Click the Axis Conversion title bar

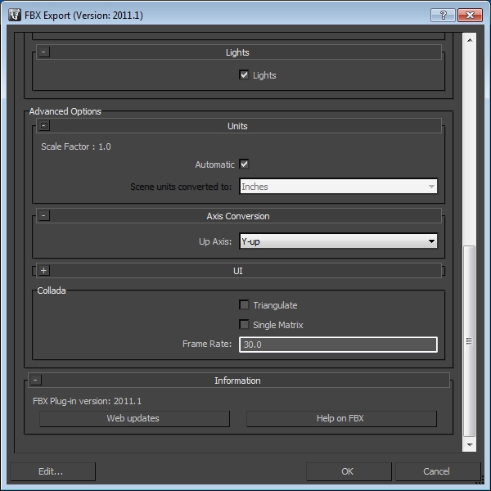[x=239, y=216]
